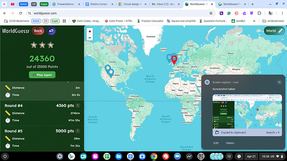The width and height of the screenshot is (287, 161).
Task: Open the All Bookmarks folder
Action: 273,21
